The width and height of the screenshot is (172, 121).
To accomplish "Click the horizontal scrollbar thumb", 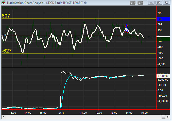I will [x=163, y=117].
